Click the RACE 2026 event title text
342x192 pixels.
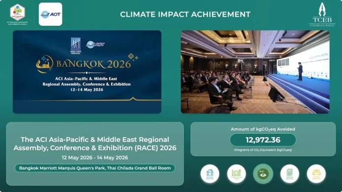[x=95, y=144]
